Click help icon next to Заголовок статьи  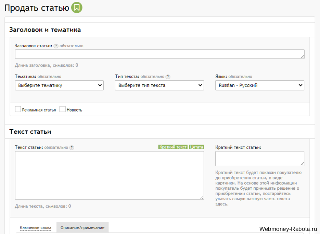click(x=56, y=46)
